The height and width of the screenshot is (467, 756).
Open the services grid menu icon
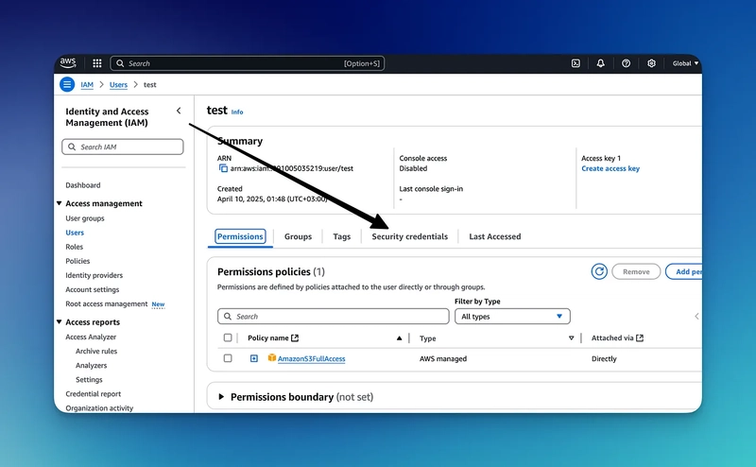tap(97, 63)
